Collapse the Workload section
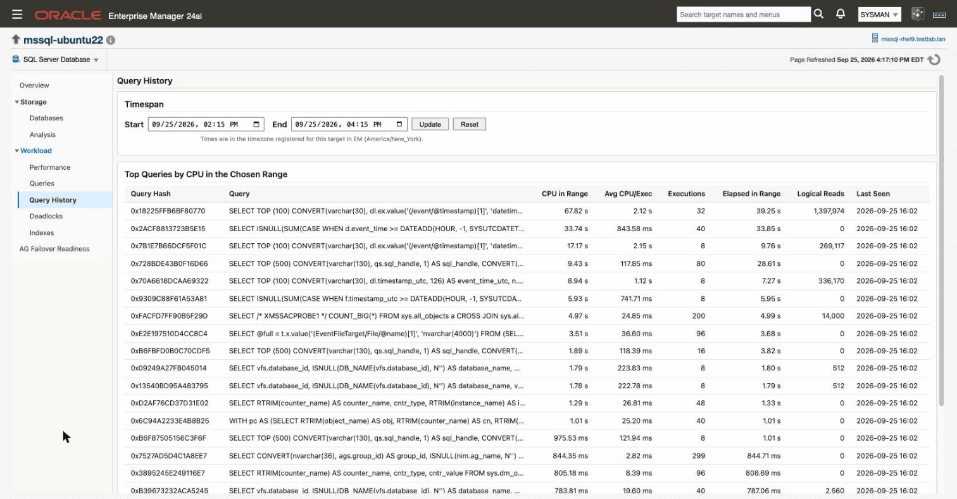Image resolution: width=957 pixels, height=499 pixels. pos(17,151)
